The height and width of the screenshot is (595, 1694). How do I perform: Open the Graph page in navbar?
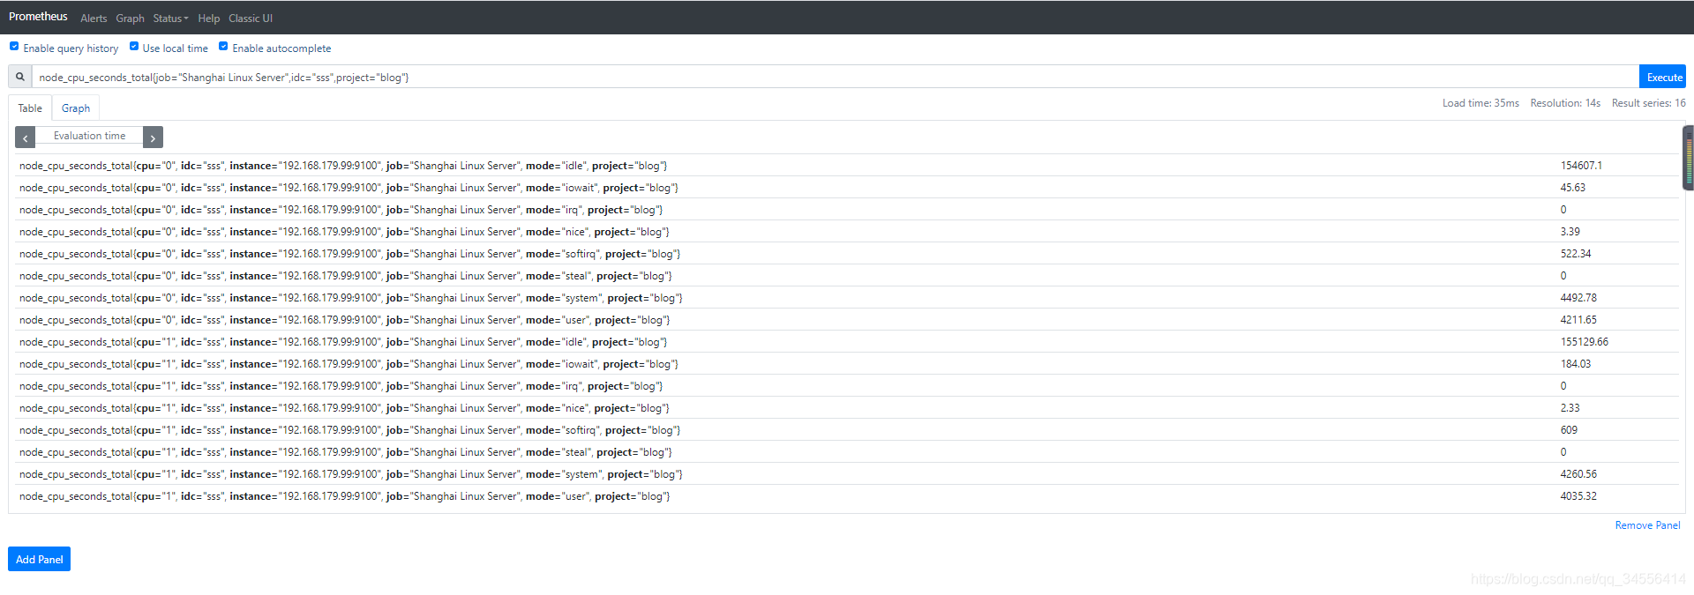click(130, 19)
